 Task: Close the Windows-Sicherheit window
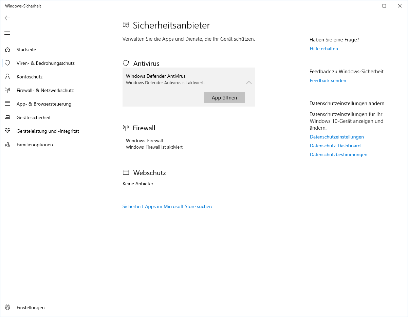(x=400, y=6)
